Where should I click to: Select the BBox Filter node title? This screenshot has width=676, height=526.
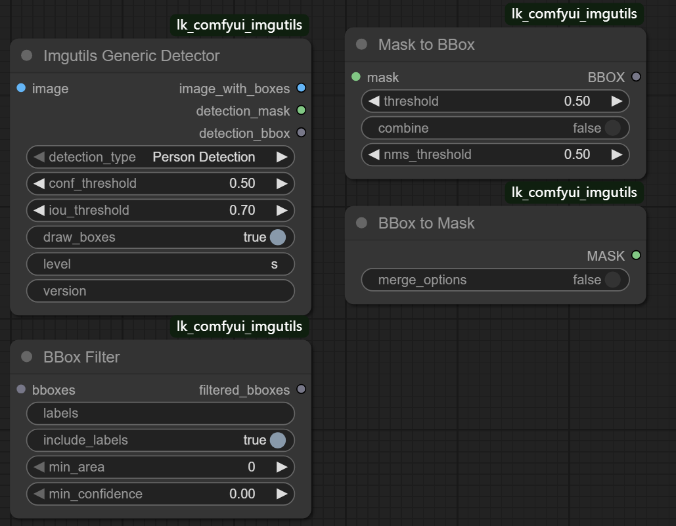click(x=81, y=357)
